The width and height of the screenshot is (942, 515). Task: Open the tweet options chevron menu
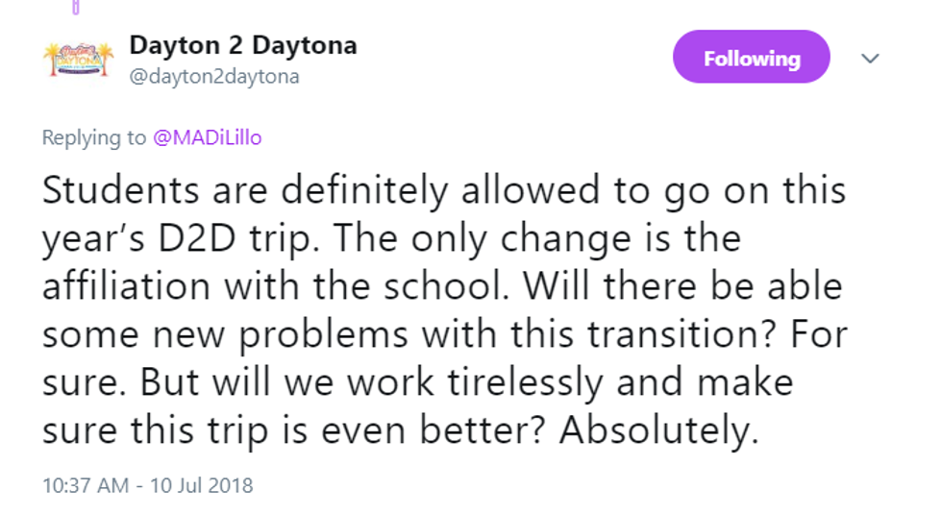click(870, 59)
